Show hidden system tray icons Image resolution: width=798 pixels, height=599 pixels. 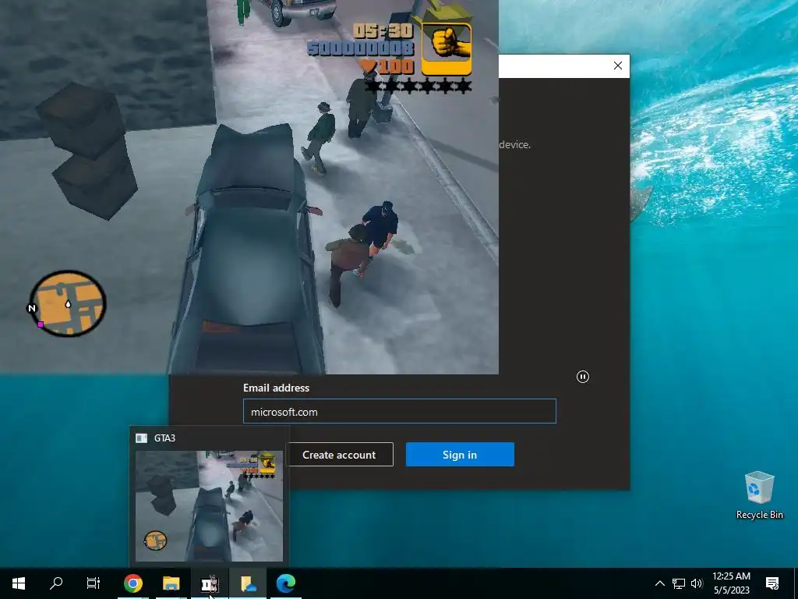coord(659,583)
